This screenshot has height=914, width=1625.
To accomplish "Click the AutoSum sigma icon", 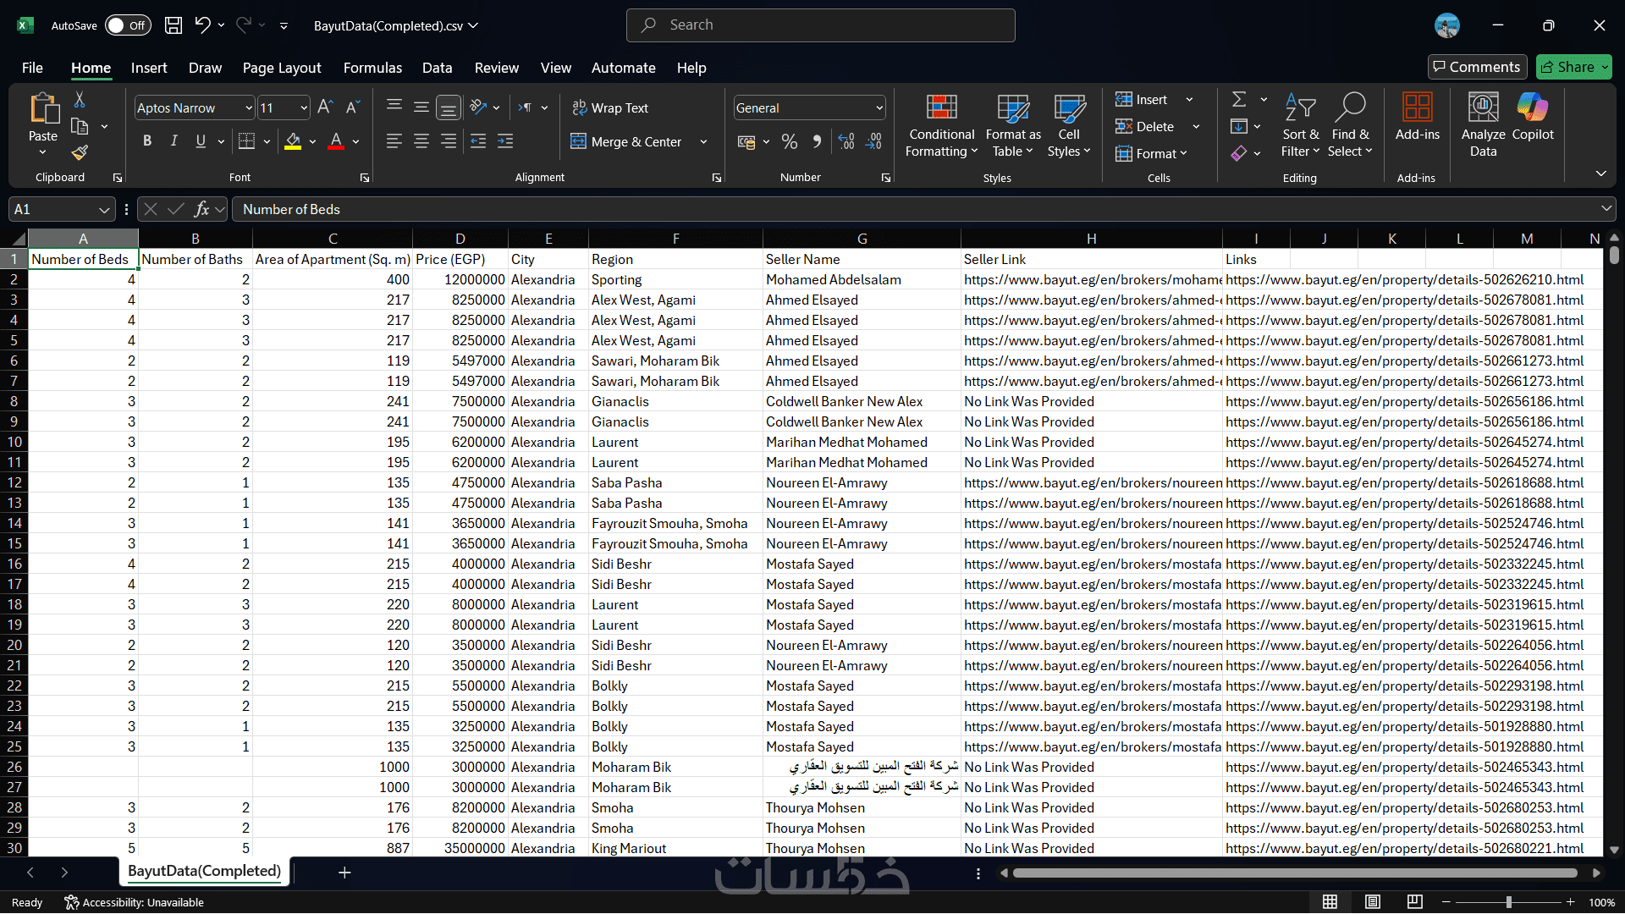I will pyautogui.click(x=1239, y=100).
